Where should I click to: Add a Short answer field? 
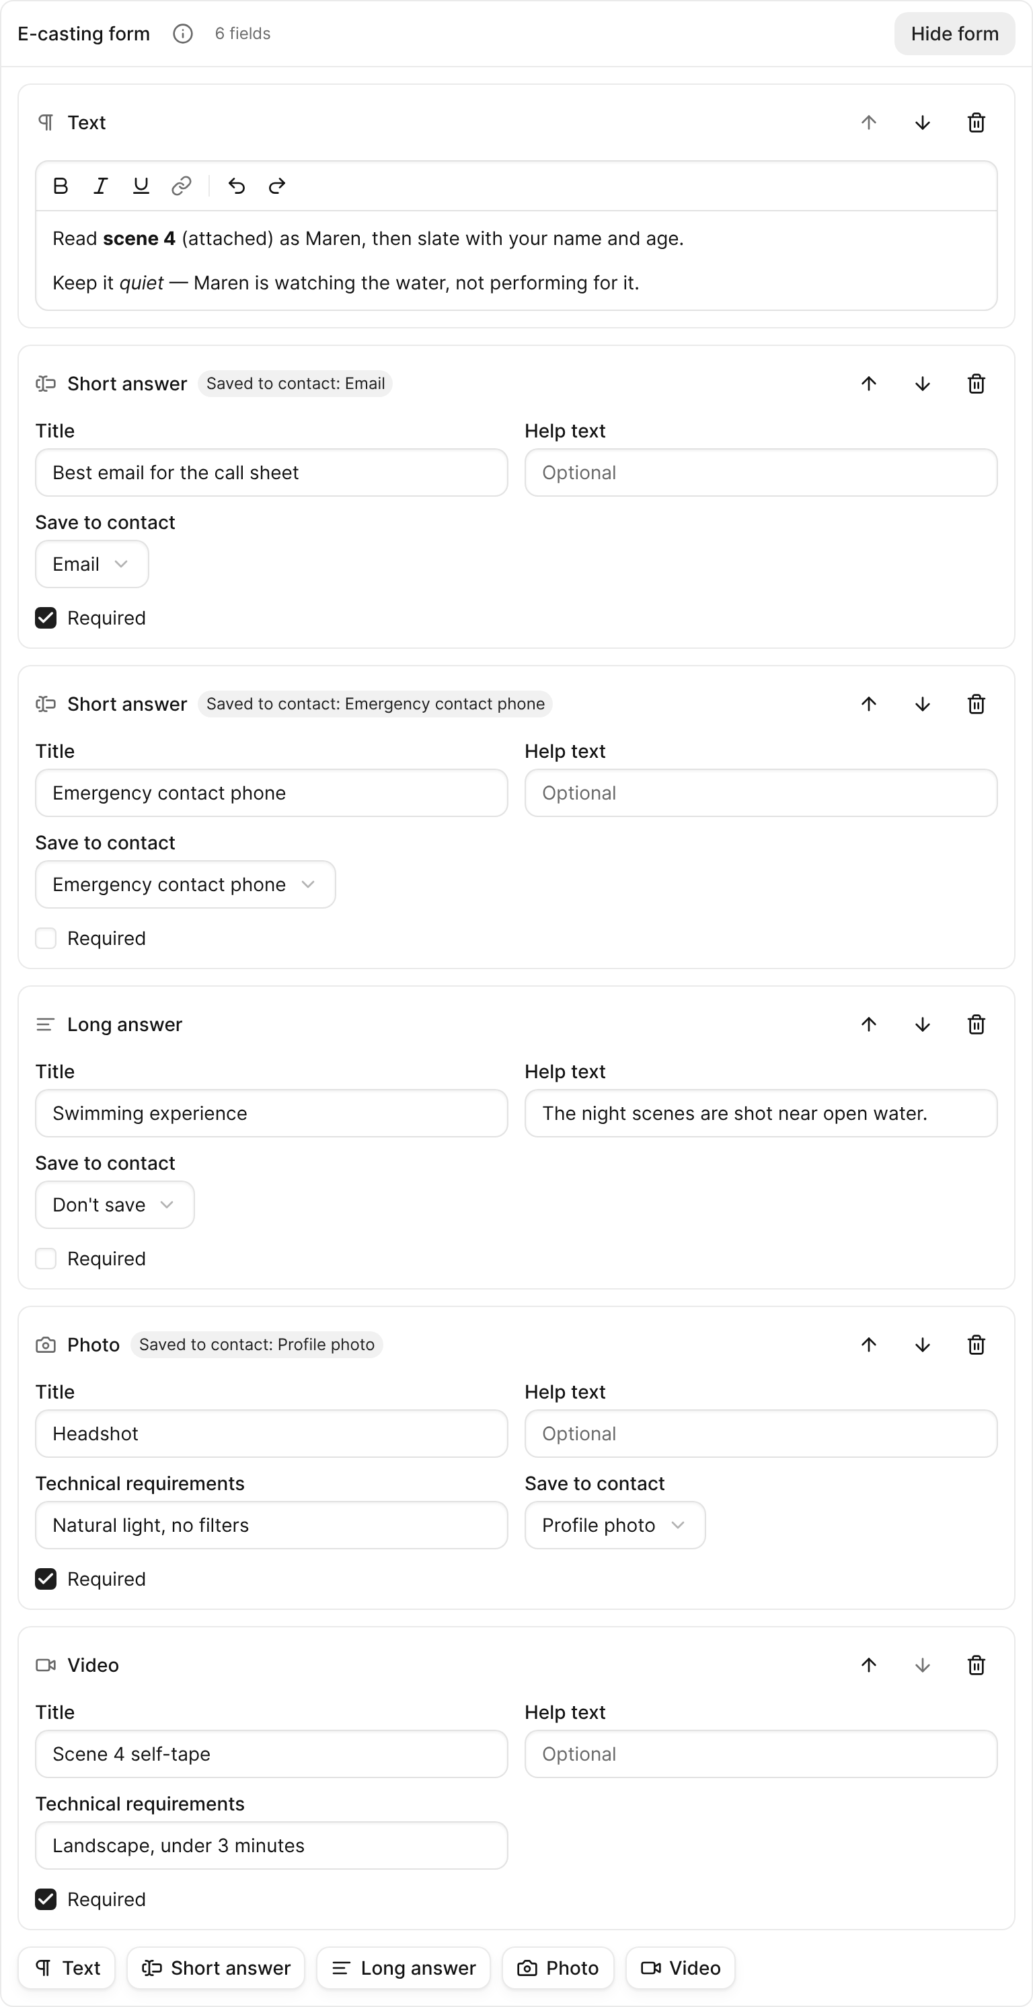pos(216,1967)
